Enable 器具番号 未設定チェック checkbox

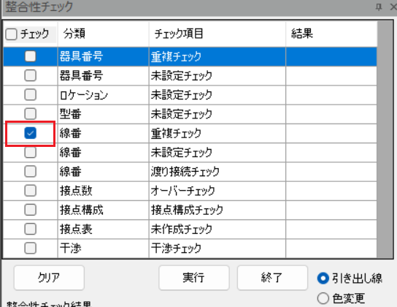31,75
